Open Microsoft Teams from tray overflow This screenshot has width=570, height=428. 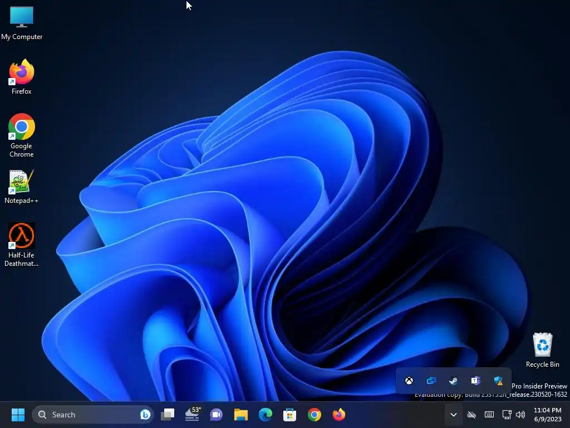pyautogui.click(x=475, y=381)
